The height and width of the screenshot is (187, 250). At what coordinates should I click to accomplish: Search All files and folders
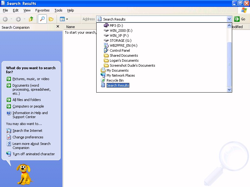coord(27,100)
